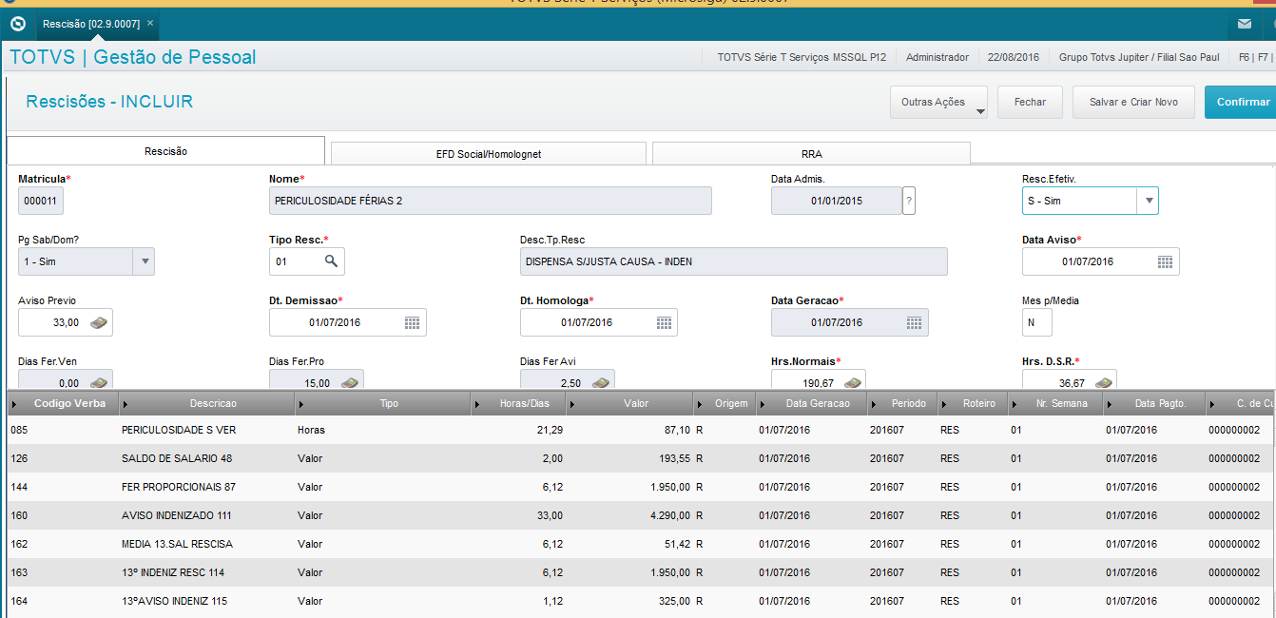Click the calculator icon in Aviso Previo

[99, 322]
